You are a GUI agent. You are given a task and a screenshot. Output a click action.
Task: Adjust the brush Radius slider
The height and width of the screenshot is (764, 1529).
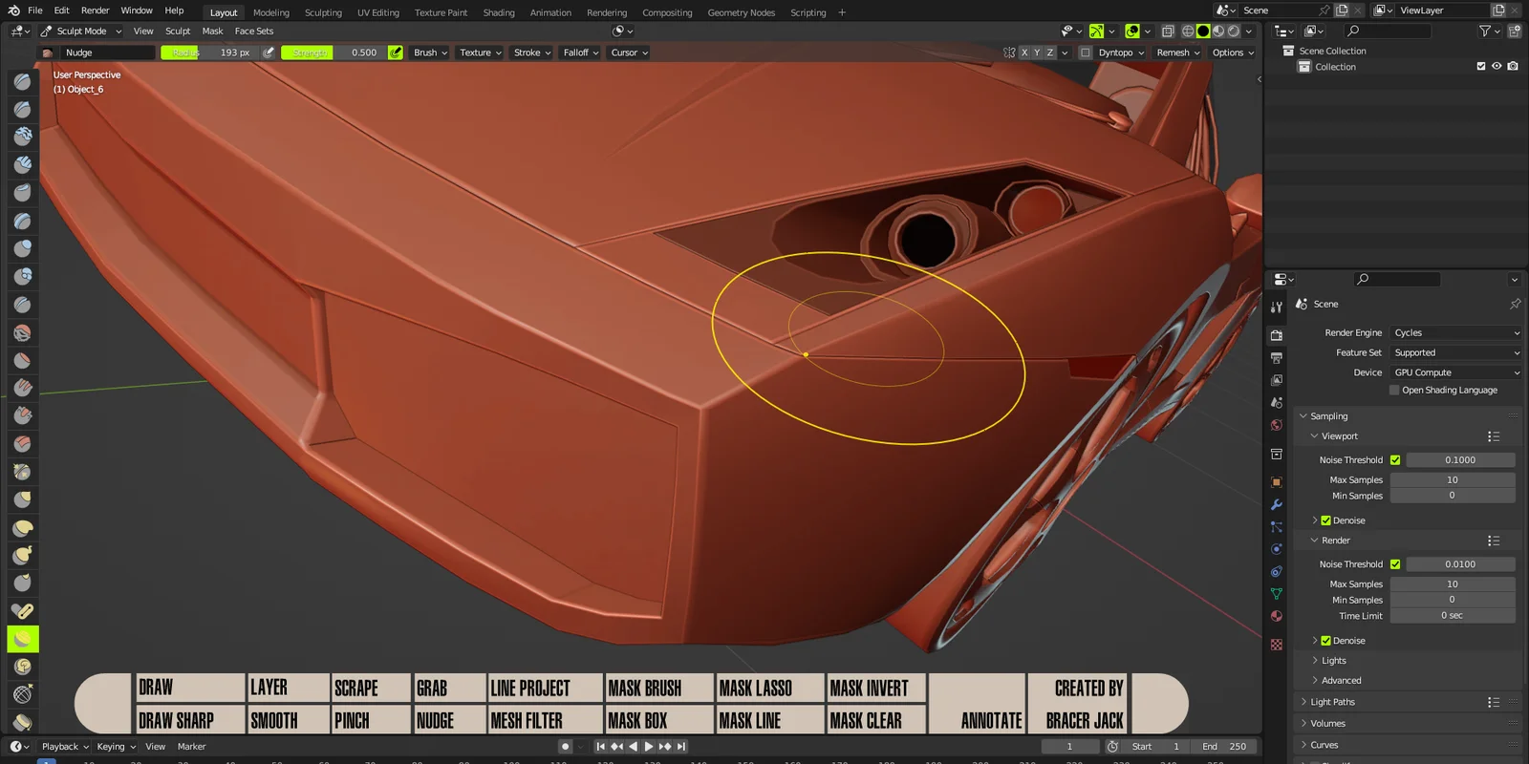pyautogui.click(x=208, y=53)
